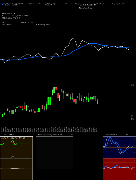Click the 'ADX & MACD' panel title
The image size is (136, 180).
point(9,135)
